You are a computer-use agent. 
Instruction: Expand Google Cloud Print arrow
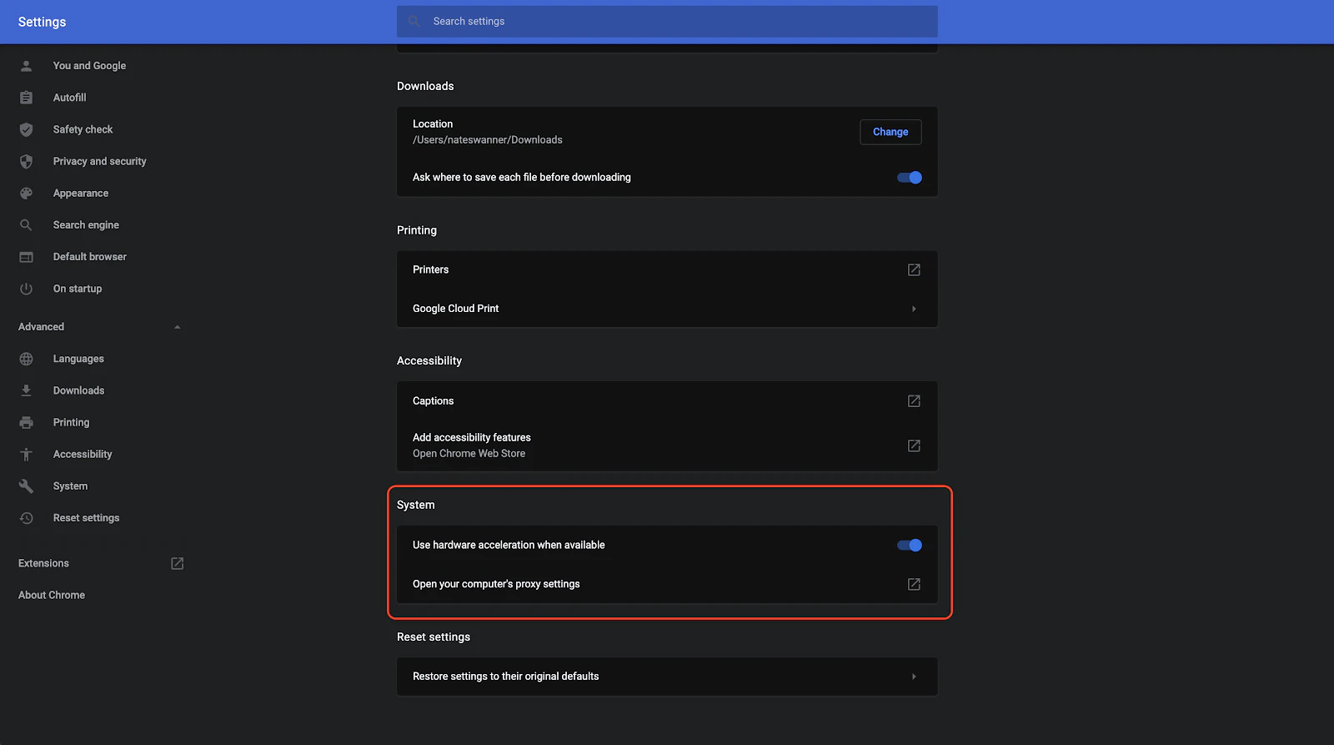914,309
